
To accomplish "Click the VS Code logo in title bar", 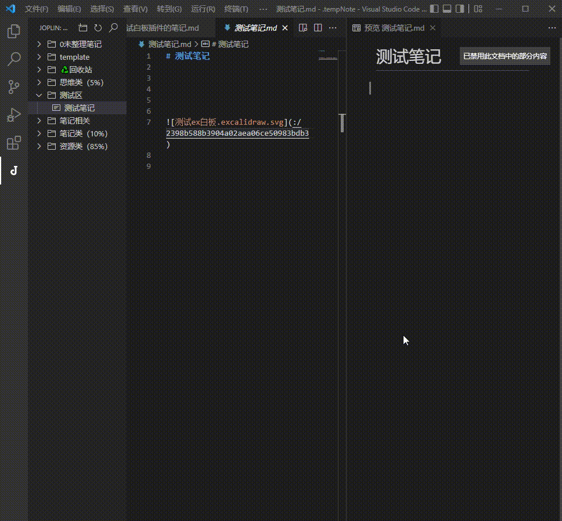I will 10,9.
